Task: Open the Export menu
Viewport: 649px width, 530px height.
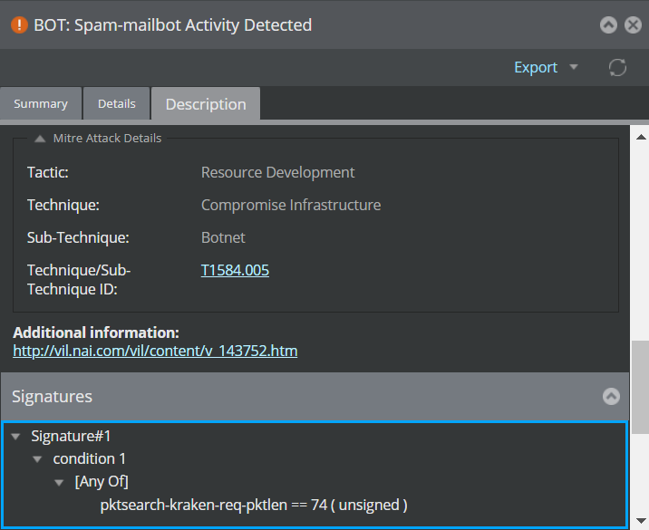Action: coord(536,67)
